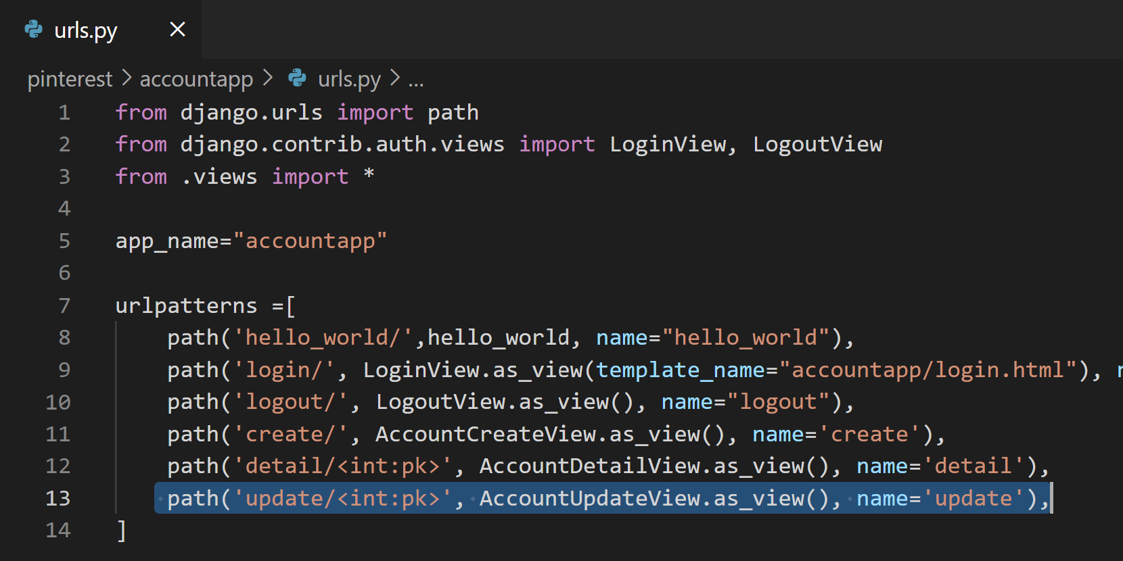Screen dimensions: 1123x561
Task: Click name="hello_world" on line 8
Action: 713,337
